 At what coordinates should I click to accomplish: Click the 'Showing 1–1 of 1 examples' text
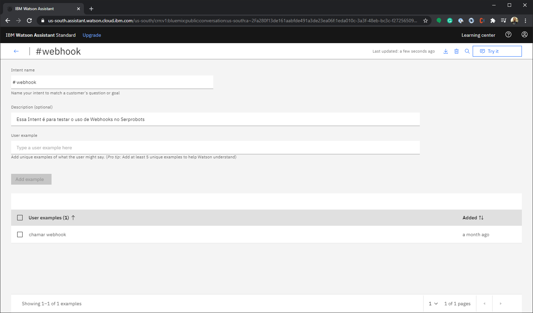[52, 304]
